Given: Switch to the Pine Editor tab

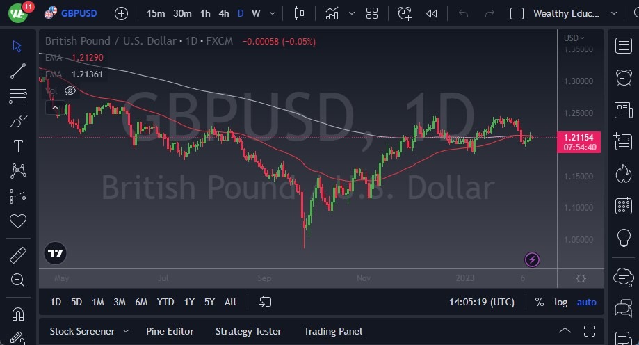Looking at the screenshot, I should pos(170,331).
